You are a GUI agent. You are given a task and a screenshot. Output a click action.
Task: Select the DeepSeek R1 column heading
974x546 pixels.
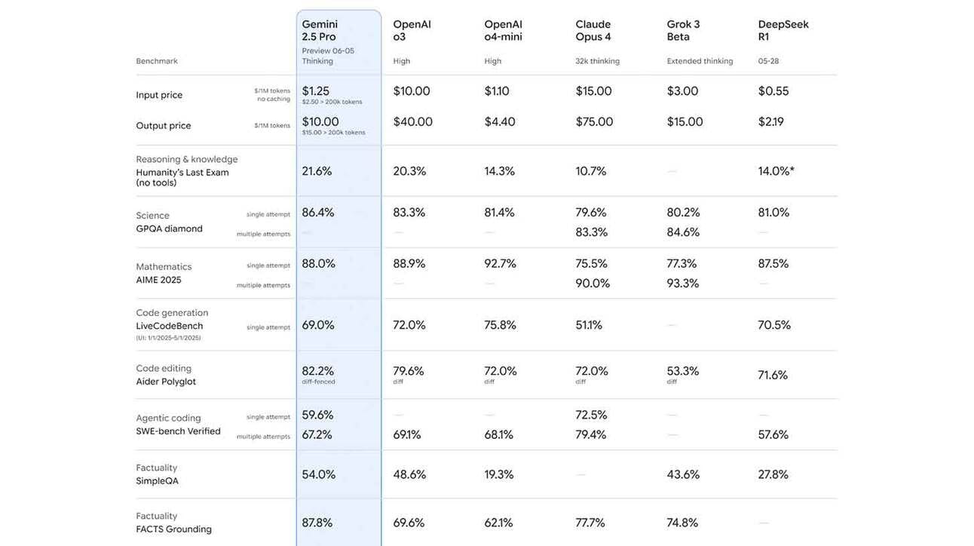783,30
